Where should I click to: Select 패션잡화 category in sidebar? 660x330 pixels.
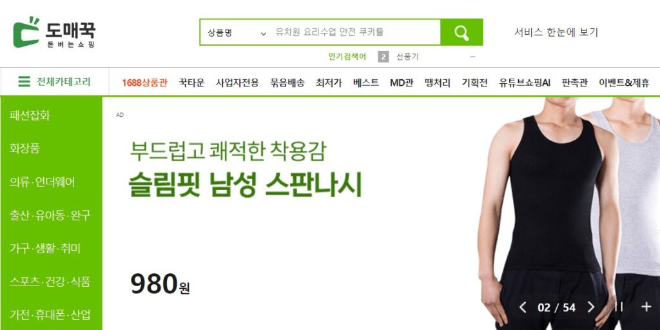point(30,115)
